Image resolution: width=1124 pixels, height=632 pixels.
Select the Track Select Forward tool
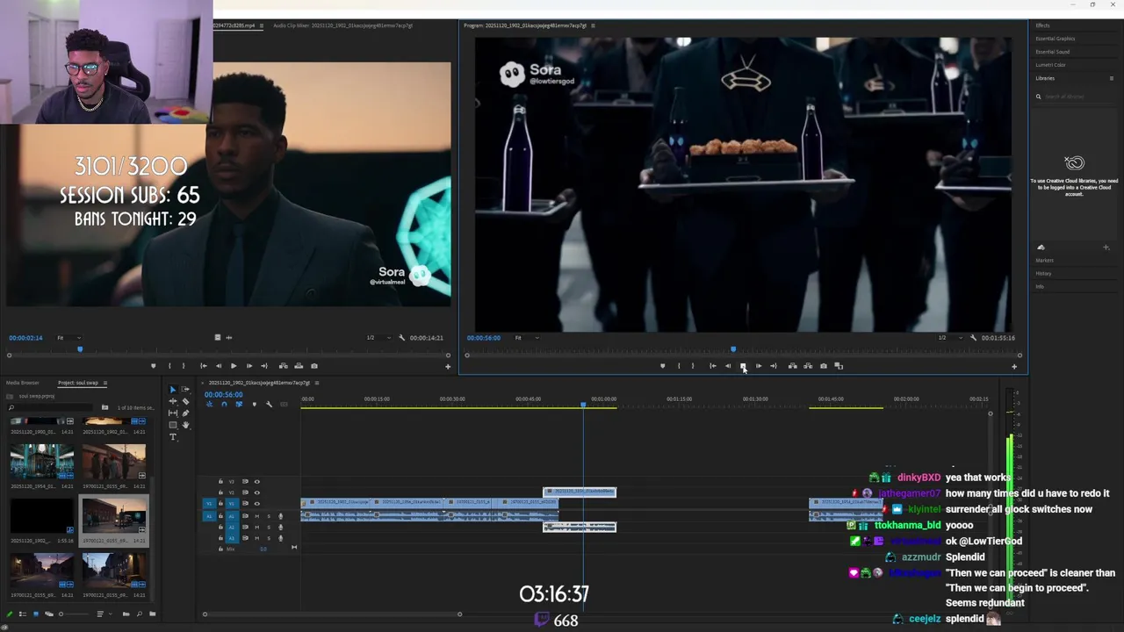click(185, 390)
